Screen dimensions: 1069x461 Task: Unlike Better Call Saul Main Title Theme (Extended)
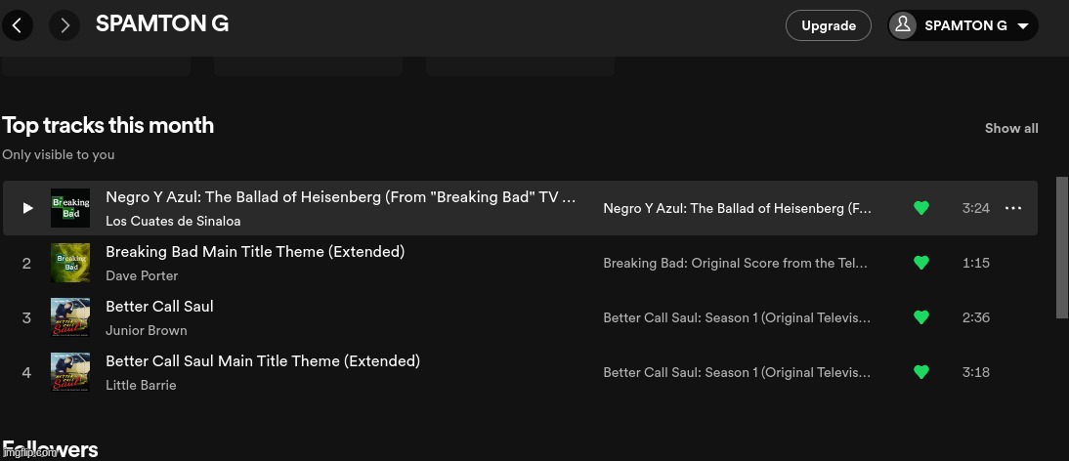tap(920, 372)
